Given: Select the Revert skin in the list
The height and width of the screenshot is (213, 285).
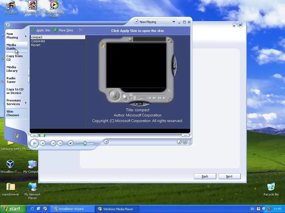Looking at the screenshot, I should click(36, 45).
